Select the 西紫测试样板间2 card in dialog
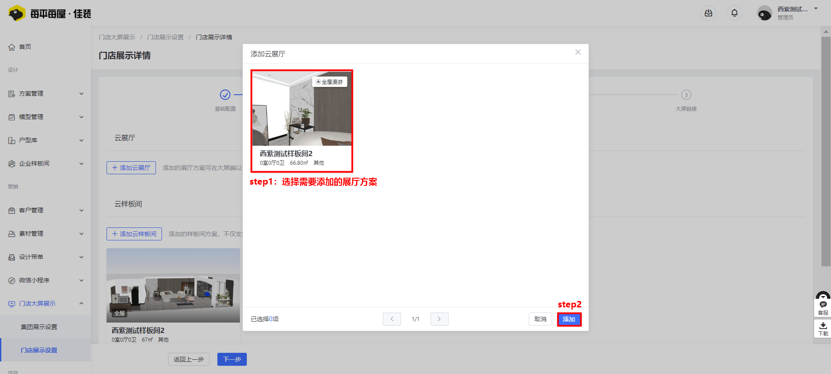This screenshot has height=374, width=831. point(302,121)
